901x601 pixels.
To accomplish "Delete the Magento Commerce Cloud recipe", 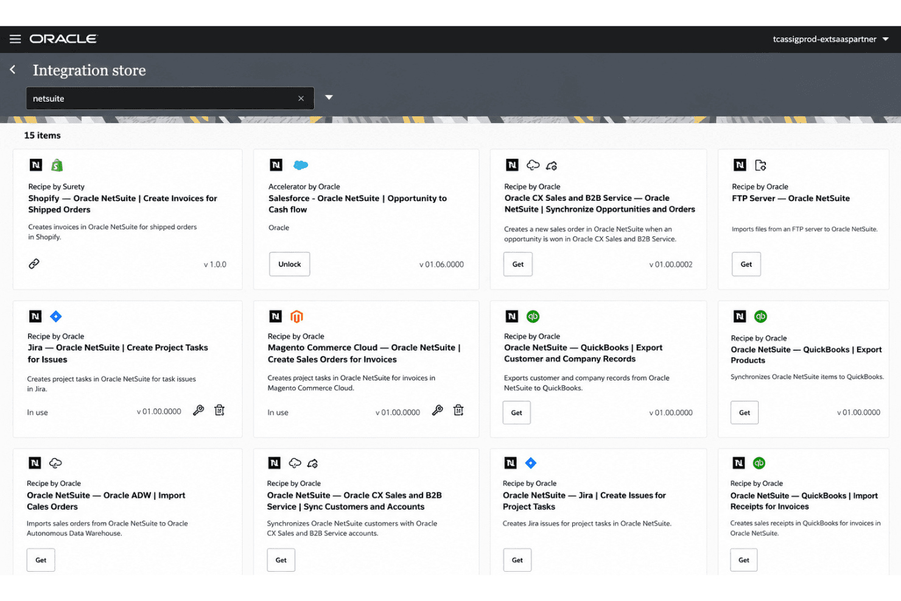I will pyautogui.click(x=459, y=410).
